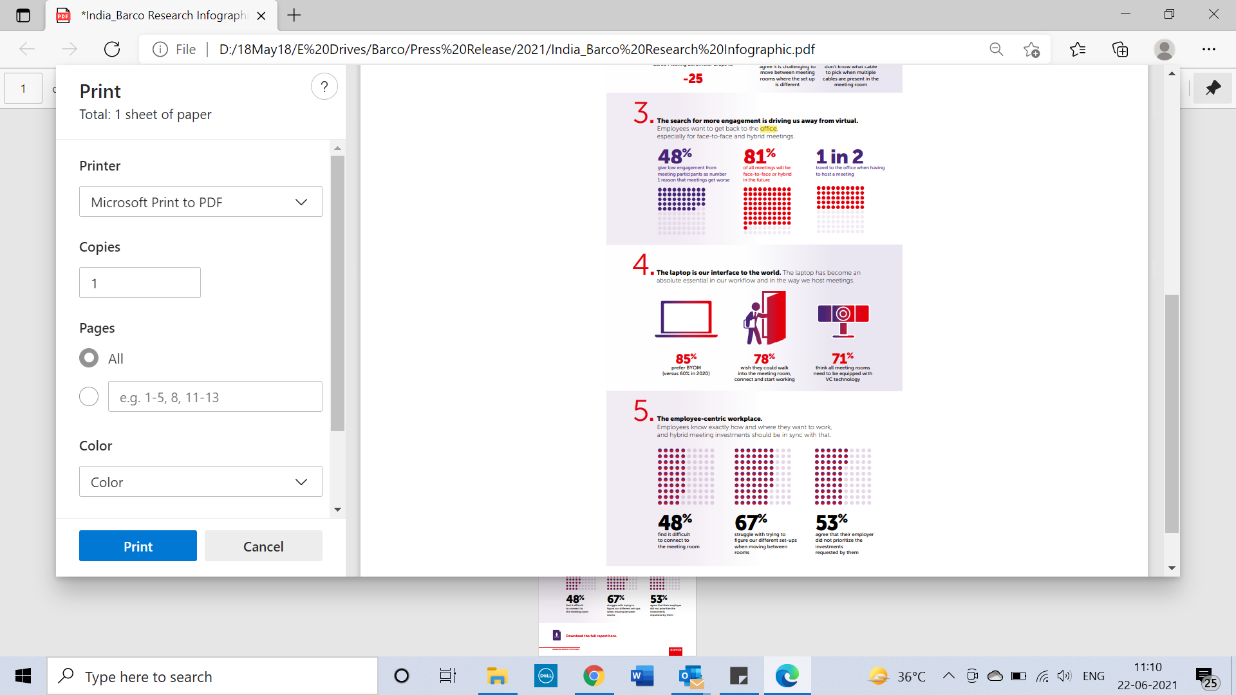The width and height of the screenshot is (1236, 695).
Task: Select the custom page range radio button
Action: click(89, 396)
